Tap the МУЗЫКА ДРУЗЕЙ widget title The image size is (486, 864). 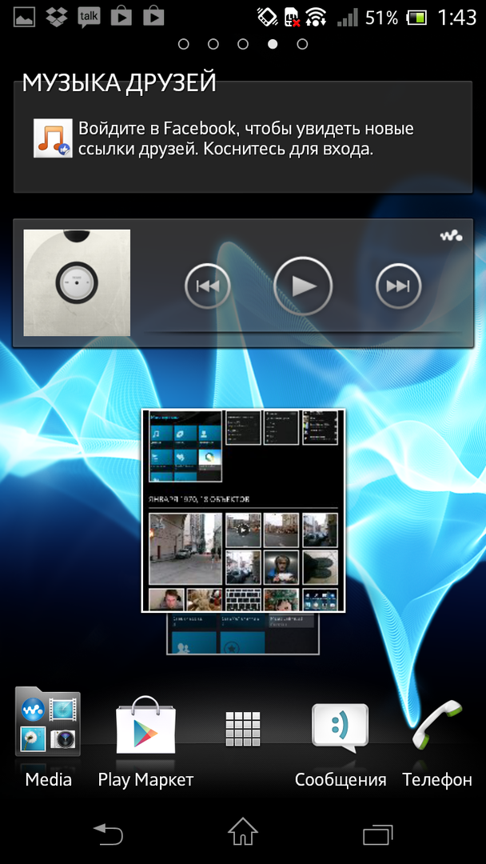(x=119, y=84)
